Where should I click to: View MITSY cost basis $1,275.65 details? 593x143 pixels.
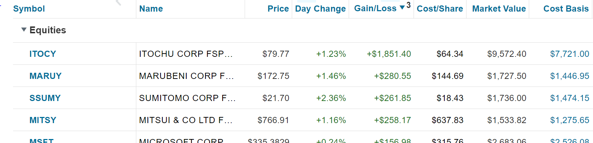[x=569, y=120]
